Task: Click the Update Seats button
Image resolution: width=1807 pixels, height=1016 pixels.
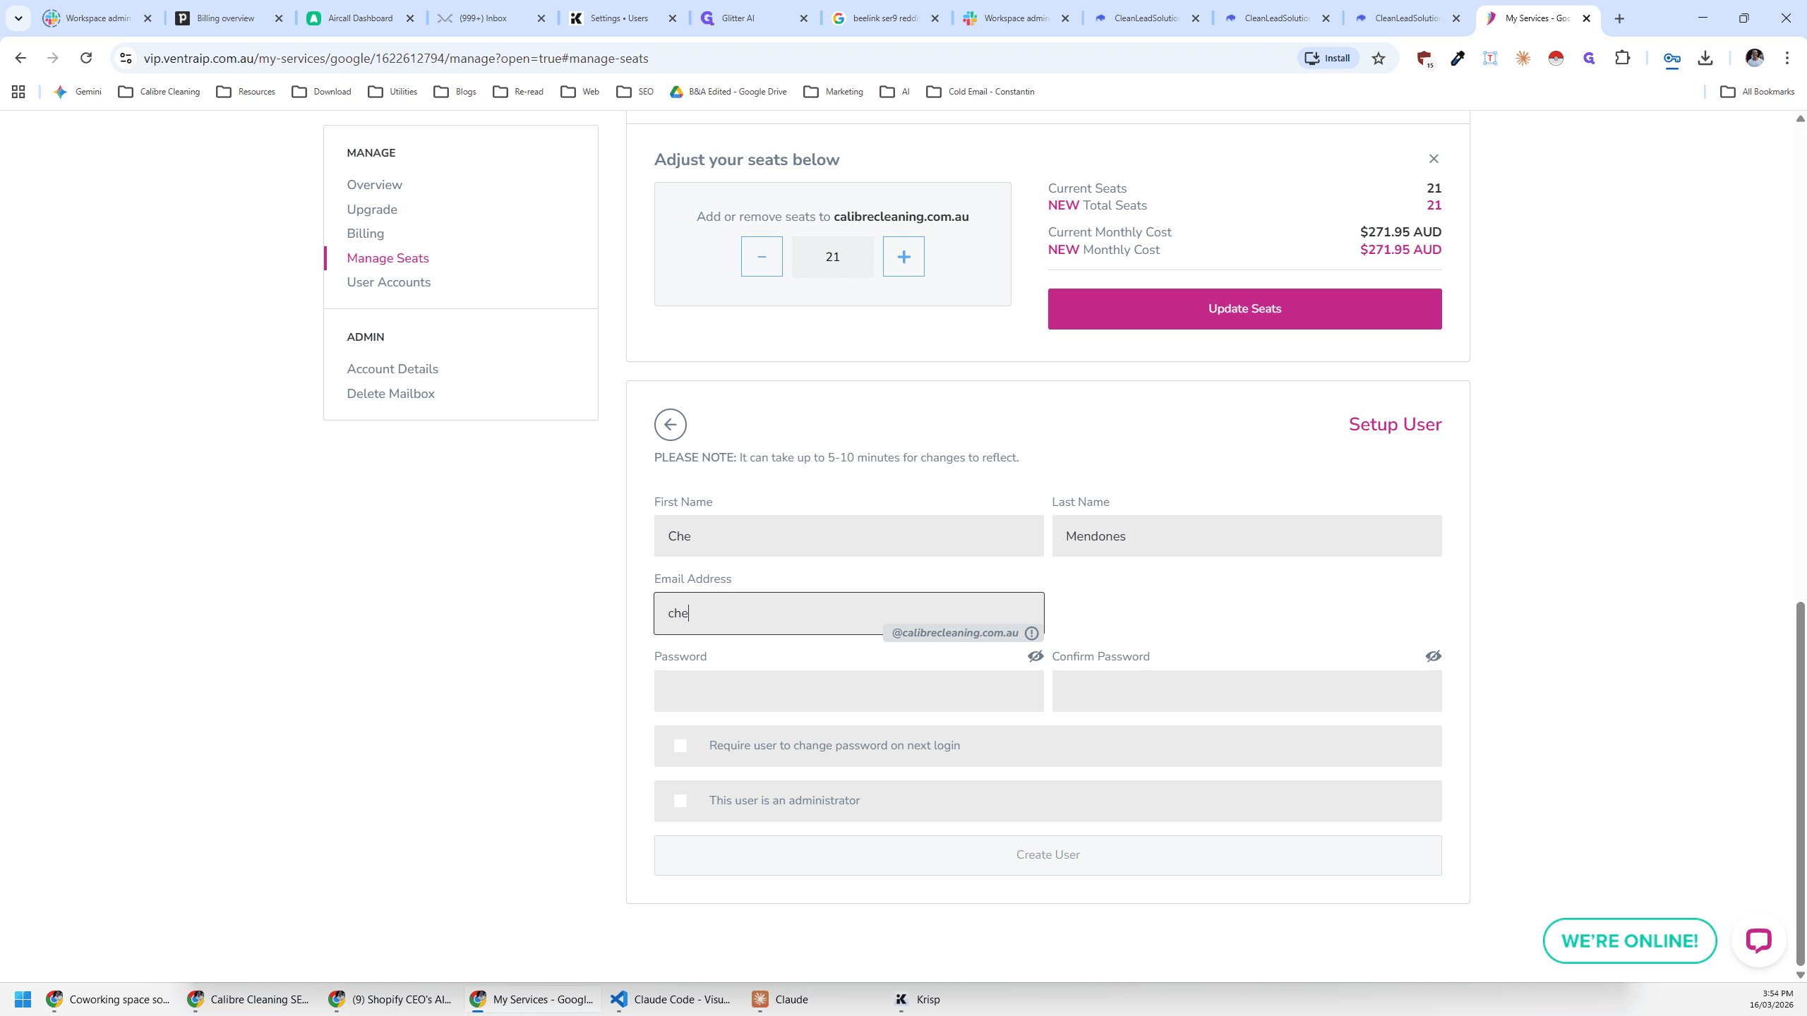Action: pos(1244,309)
